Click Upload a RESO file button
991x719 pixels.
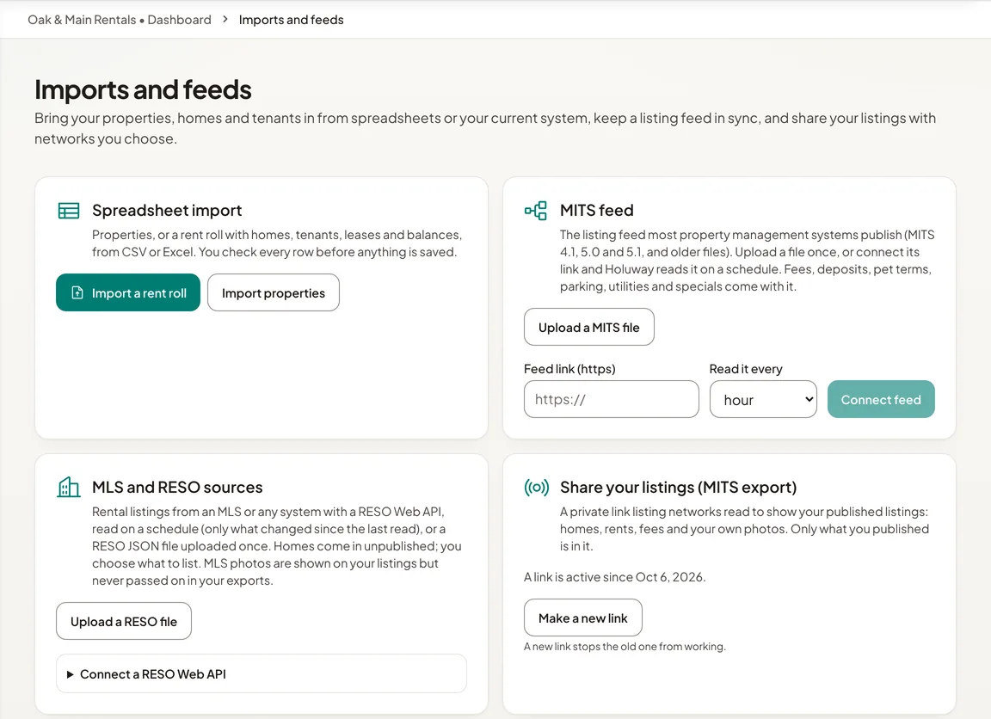pyautogui.click(x=124, y=621)
